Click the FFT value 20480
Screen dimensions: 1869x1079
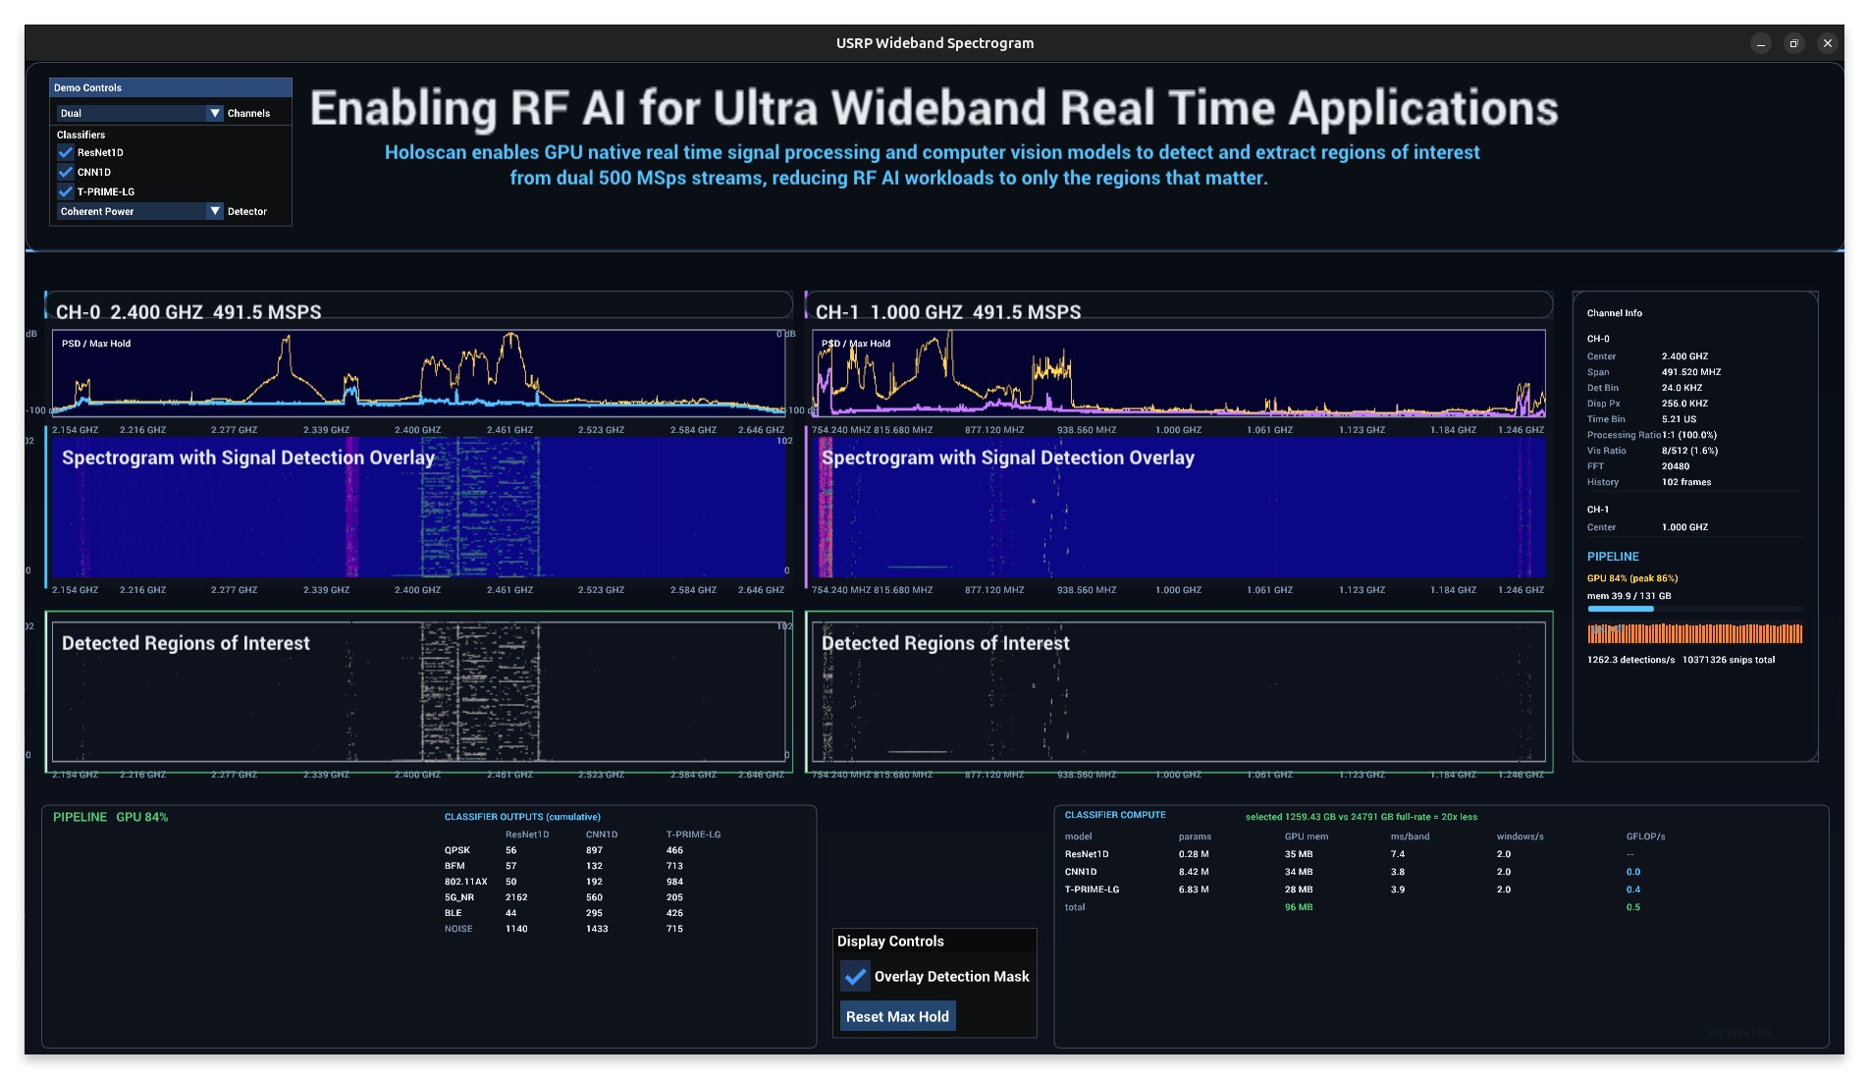(x=1676, y=466)
